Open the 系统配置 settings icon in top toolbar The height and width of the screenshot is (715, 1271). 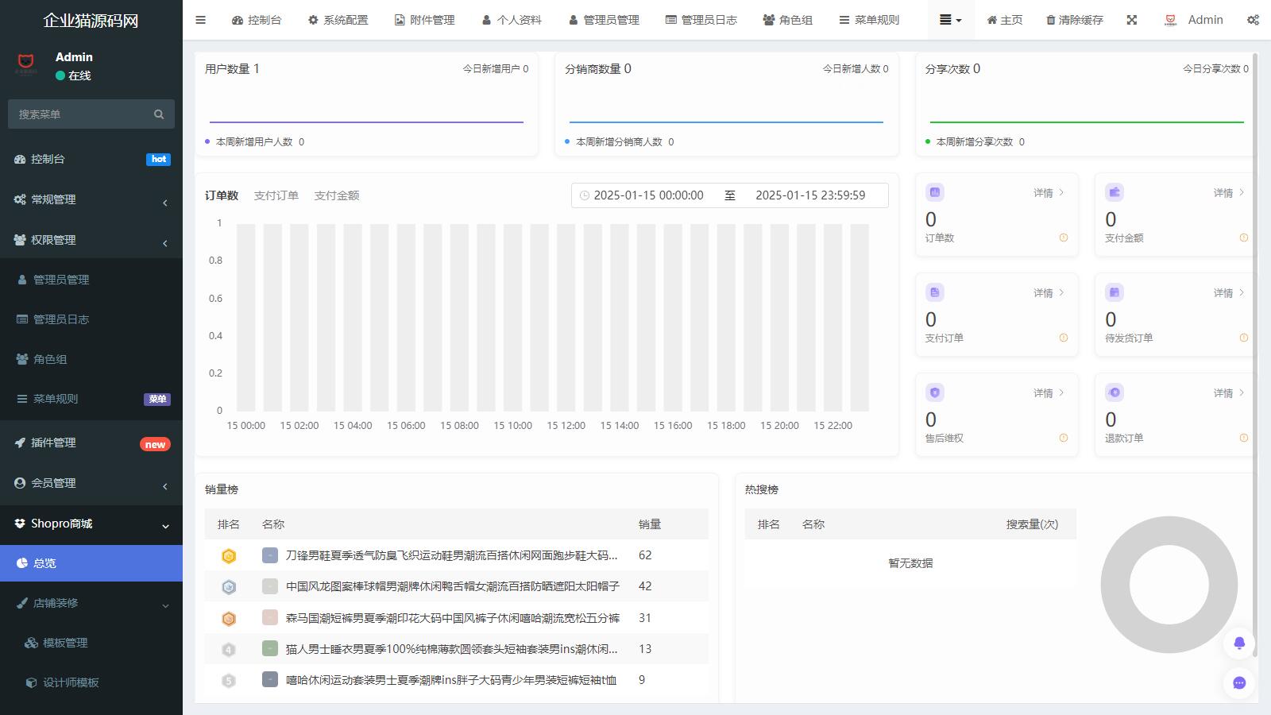point(337,20)
